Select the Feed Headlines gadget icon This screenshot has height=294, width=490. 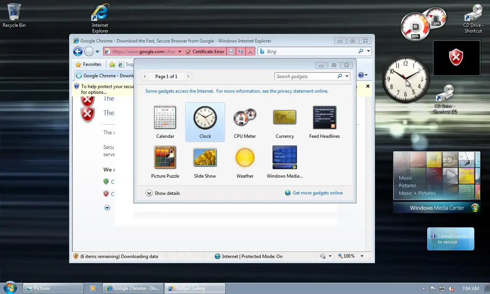324,118
